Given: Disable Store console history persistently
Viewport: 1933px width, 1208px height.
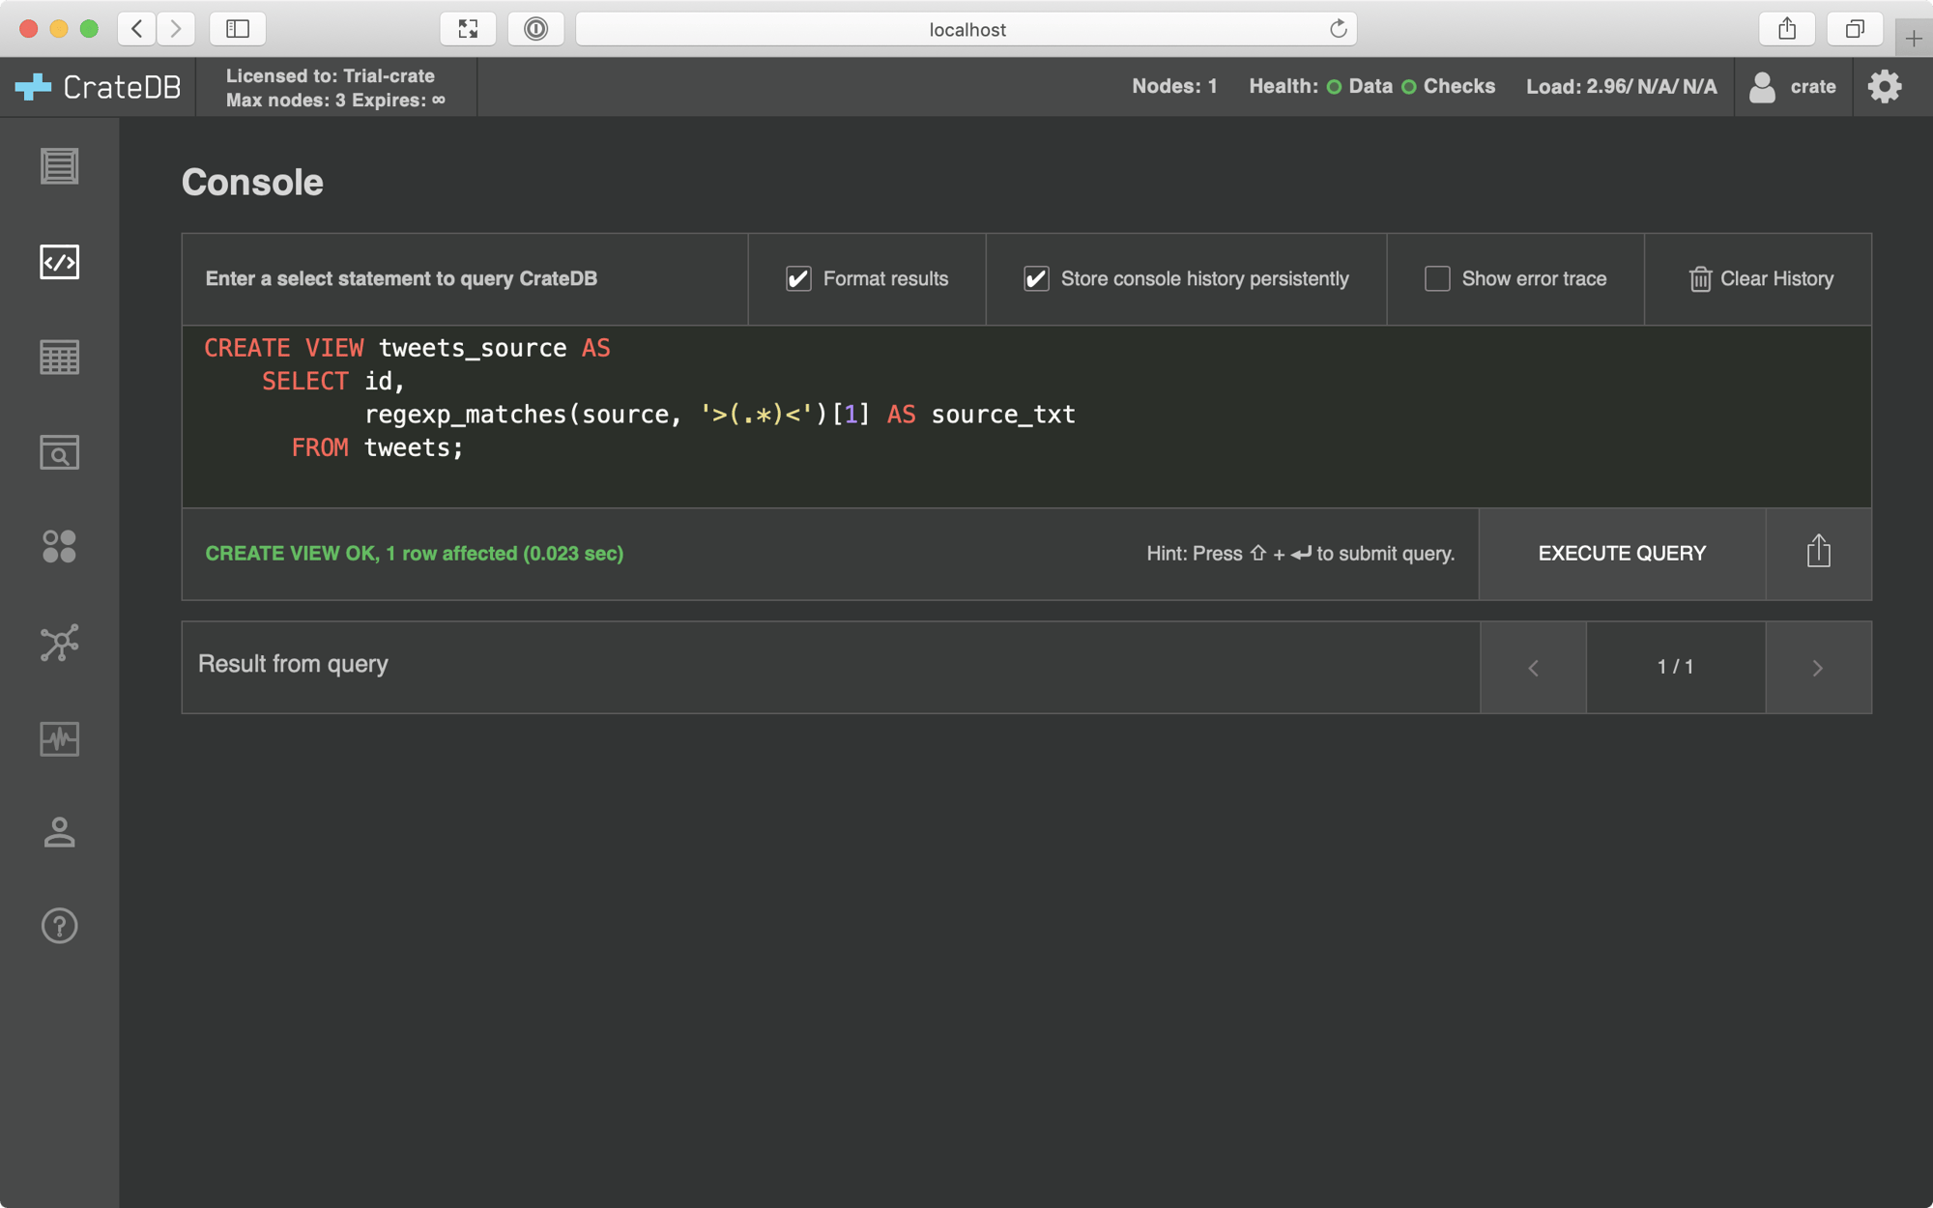Looking at the screenshot, I should (x=1036, y=278).
